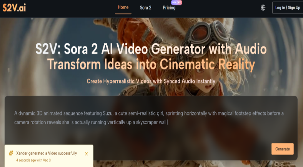The width and height of the screenshot is (303, 167).
Task: Dismiss the Xander notification with X
Action: [x=87, y=154]
